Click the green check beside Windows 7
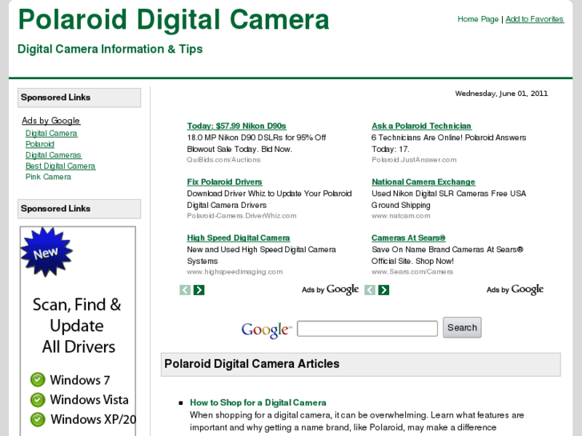 (x=38, y=379)
